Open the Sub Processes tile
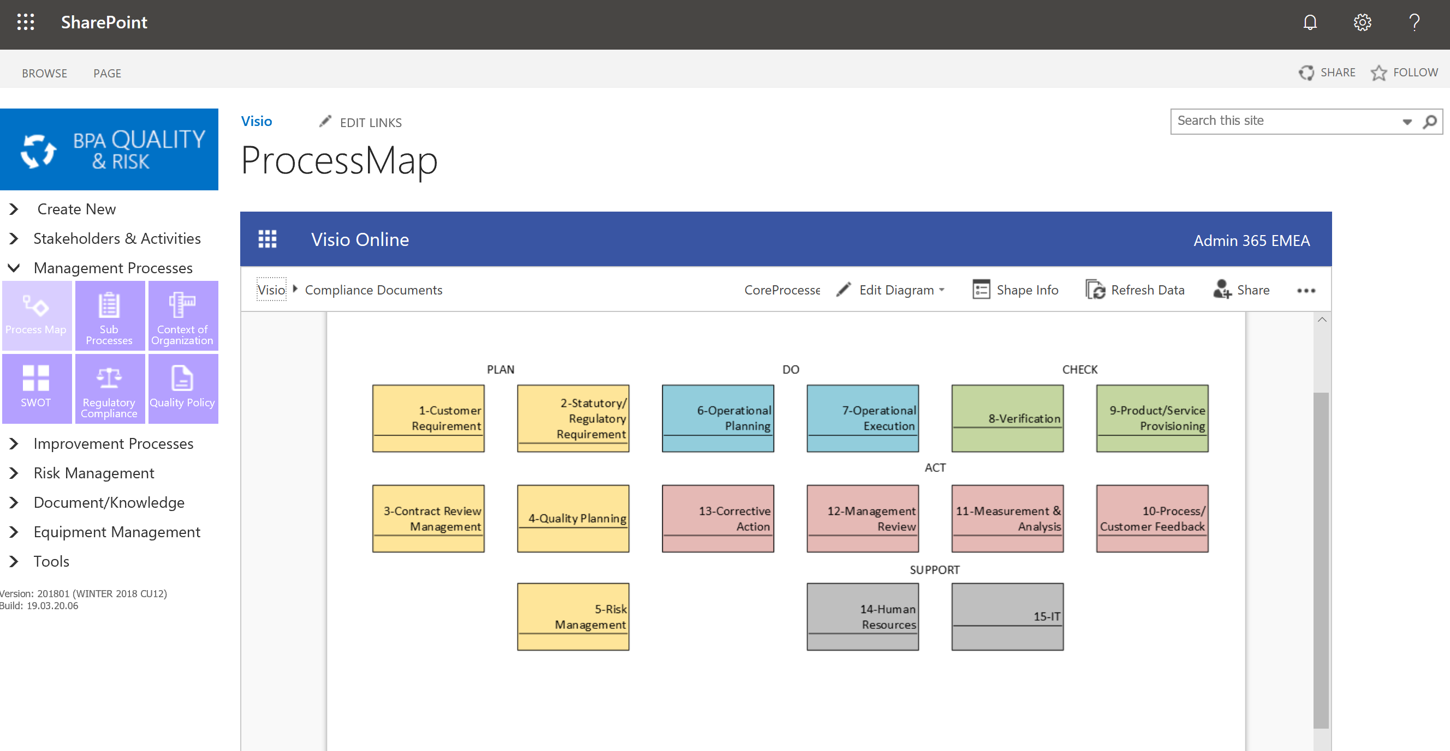This screenshot has height=751, width=1450. coord(110,315)
